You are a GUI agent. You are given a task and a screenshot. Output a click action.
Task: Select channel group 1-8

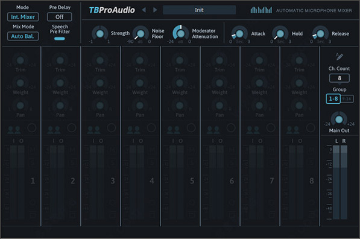(333, 99)
